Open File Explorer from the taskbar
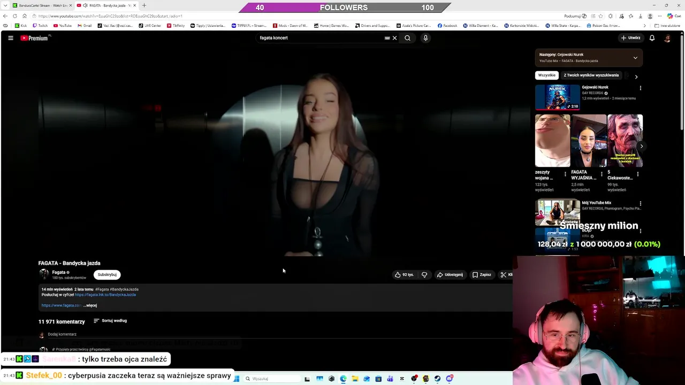Image resolution: width=685 pixels, height=385 pixels. point(355,379)
